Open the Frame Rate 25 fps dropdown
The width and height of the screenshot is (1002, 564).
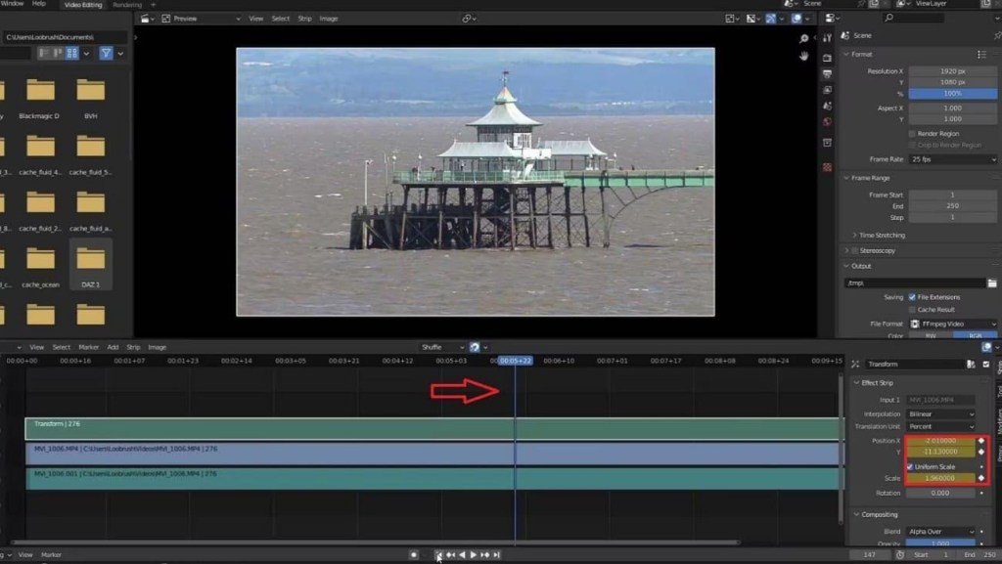tap(953, 159)
